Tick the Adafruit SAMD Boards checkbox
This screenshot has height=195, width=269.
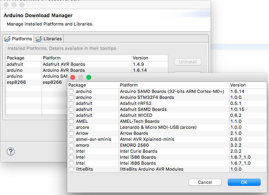tap(71, 109)
